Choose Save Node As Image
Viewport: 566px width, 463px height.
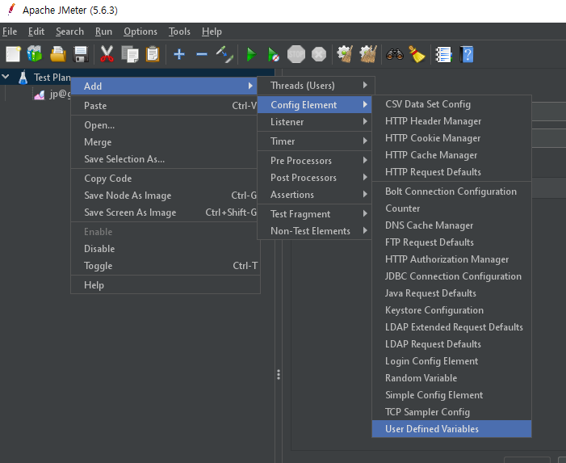(164, 196)
